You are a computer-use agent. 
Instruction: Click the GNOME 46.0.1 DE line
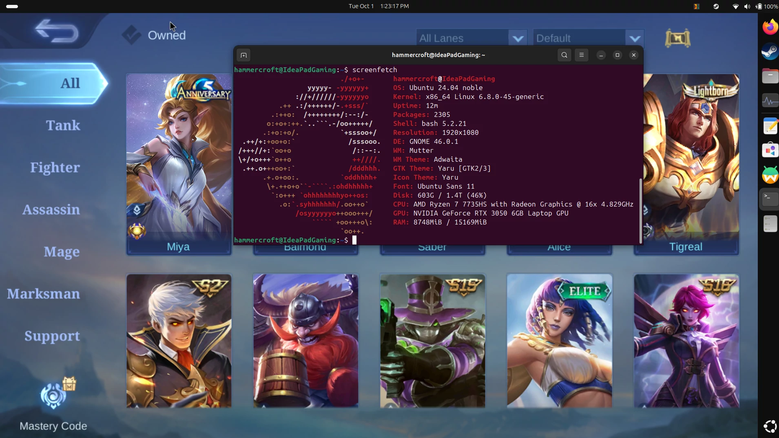[426, 141]
